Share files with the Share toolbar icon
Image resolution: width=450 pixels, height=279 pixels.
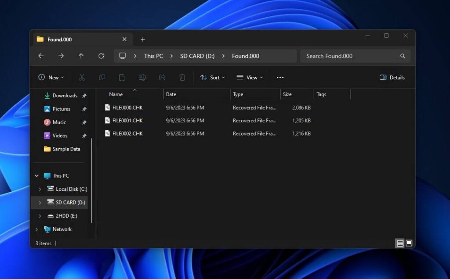(x=162, y=77)
